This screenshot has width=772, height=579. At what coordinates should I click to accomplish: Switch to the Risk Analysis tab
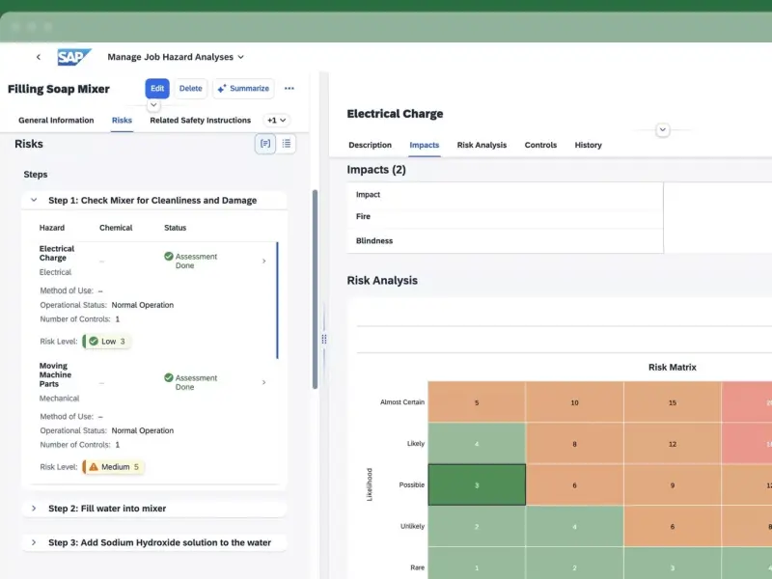[482, 145]
